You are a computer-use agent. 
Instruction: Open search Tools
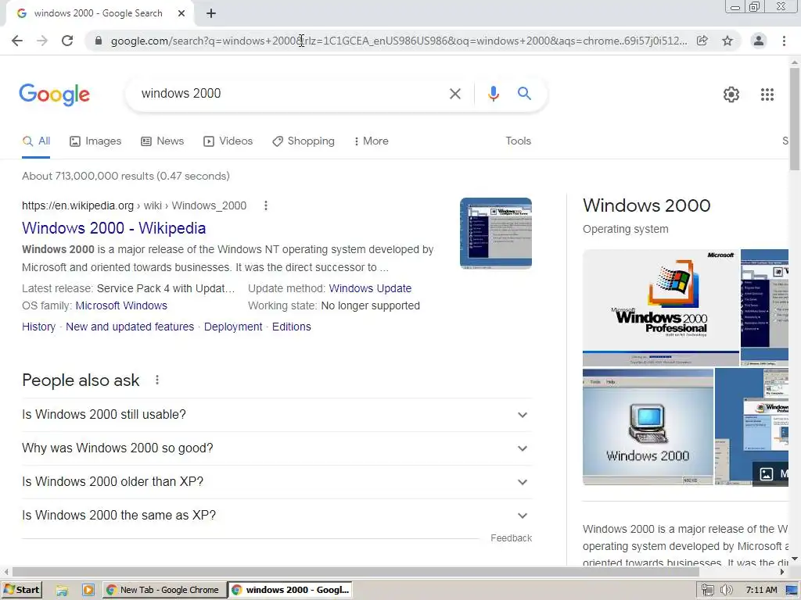tap(518, 141)
